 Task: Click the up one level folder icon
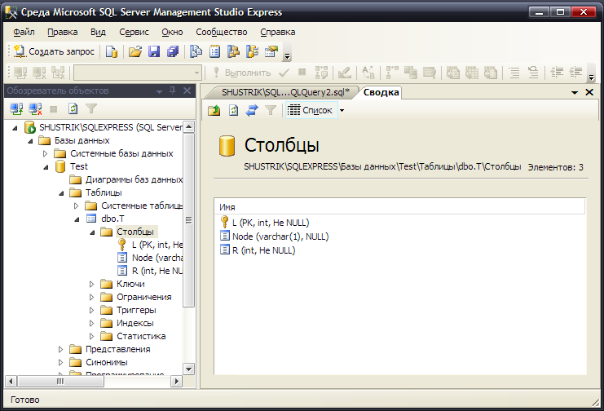click(x=214, y=111)
